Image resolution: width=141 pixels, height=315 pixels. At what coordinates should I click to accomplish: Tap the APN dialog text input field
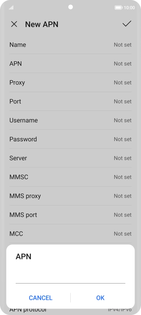tap(70, 278)
